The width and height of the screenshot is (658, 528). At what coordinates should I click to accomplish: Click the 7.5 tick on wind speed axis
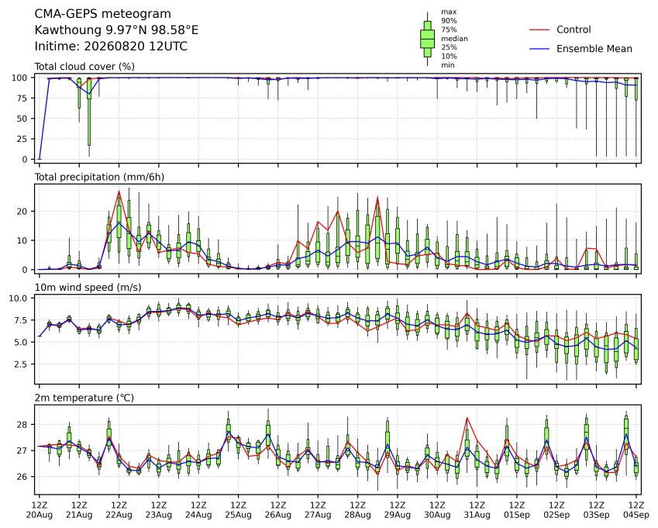tap(21, 320)
